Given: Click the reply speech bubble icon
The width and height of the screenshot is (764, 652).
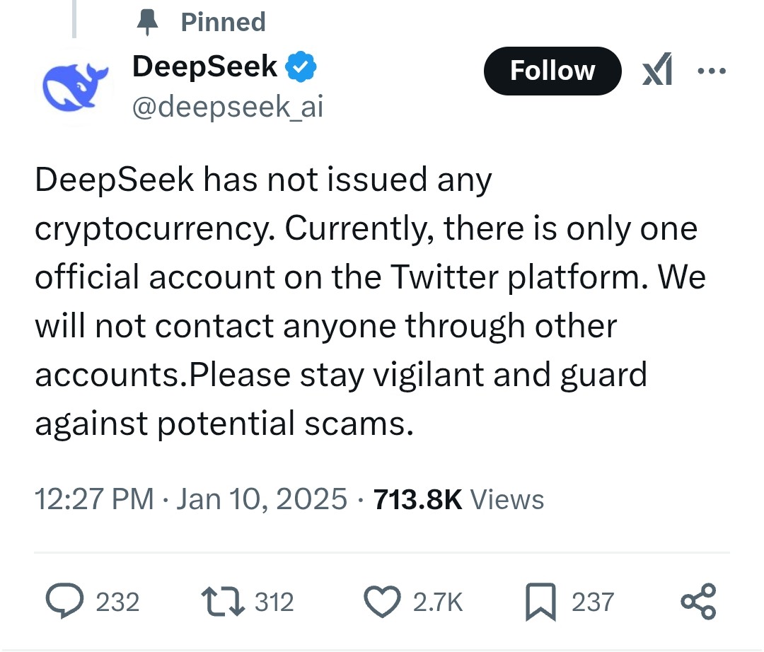Looking at the screenshot, I should tap(65, 601).
